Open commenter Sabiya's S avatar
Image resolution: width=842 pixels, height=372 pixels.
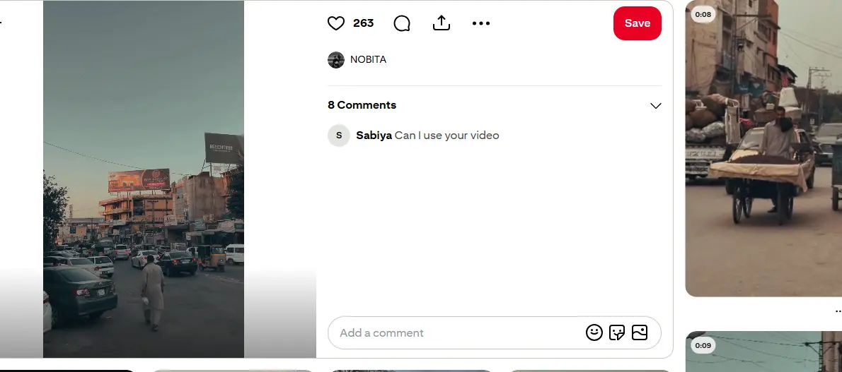coord(339,136)
